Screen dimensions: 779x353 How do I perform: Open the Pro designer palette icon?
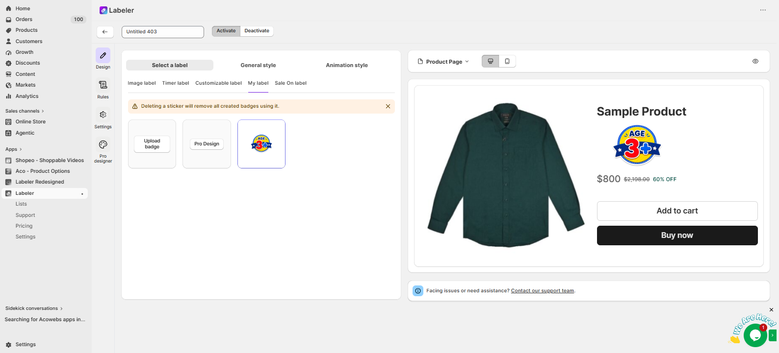coord(103,144)
